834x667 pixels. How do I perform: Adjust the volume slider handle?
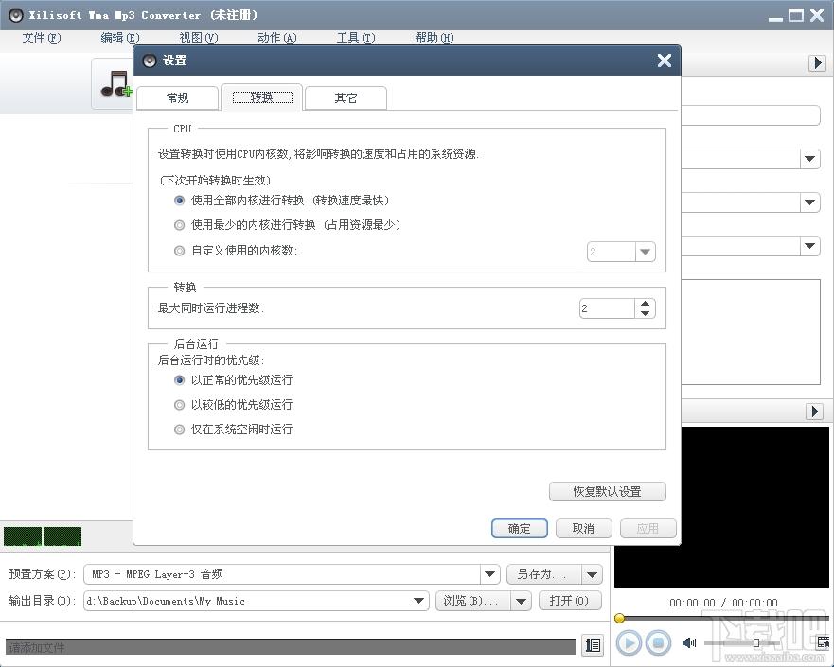[x=755, y=643]
